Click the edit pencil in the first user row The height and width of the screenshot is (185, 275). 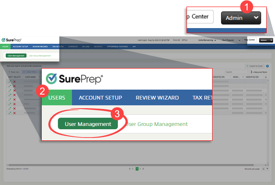[x=10, y=81]
